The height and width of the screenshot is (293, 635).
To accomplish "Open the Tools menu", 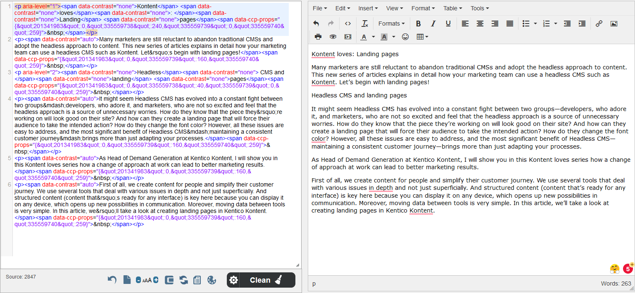I will (479, 8).
